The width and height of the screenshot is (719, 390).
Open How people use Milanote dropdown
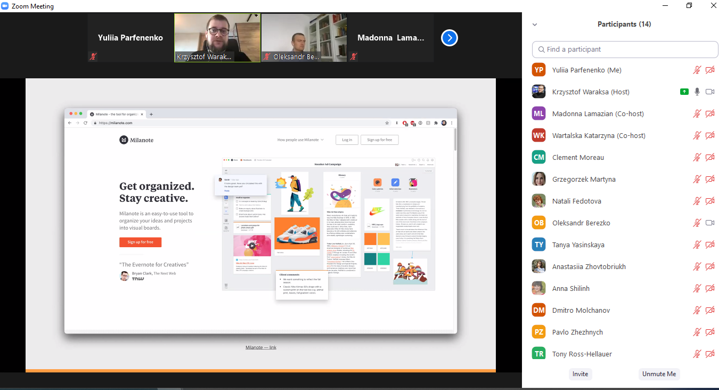(x=300, y=140)
